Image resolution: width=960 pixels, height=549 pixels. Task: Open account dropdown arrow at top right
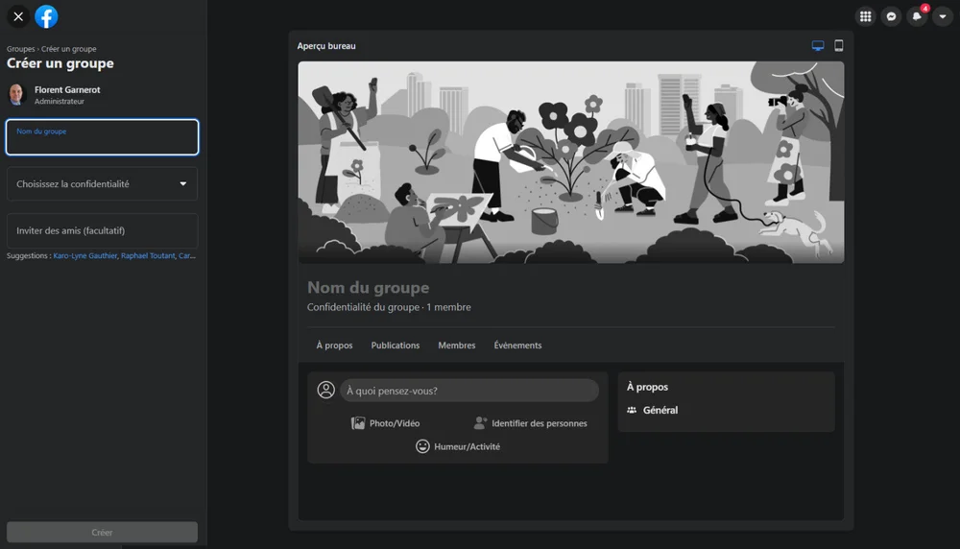coord(943,16)
